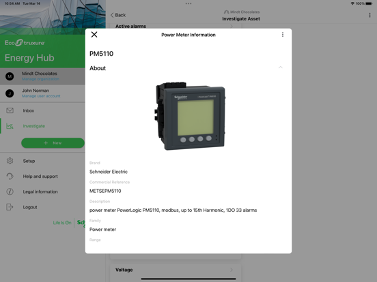
Task: Create a new item with New button
Action: pyautogui.click(x=53, y=143)
